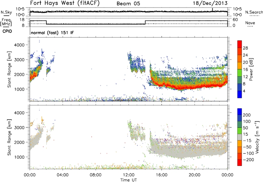Screen dimensions: 263x182
Task: Click the '12' tick on Power color bar
Action: pyautogui.click(x=245, y=77)
